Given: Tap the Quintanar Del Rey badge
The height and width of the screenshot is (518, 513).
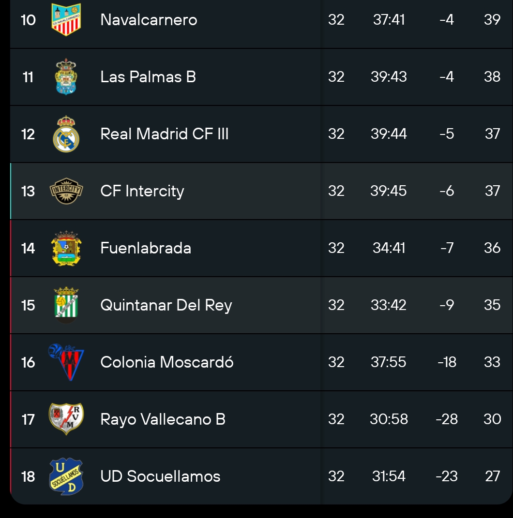Looking at the screenshot, I should pos(66,305).
